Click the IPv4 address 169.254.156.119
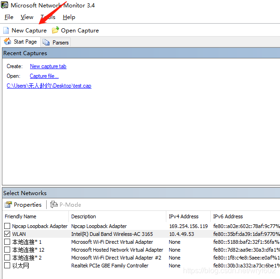This screenshot has width=280, height=279. point(189,226)
